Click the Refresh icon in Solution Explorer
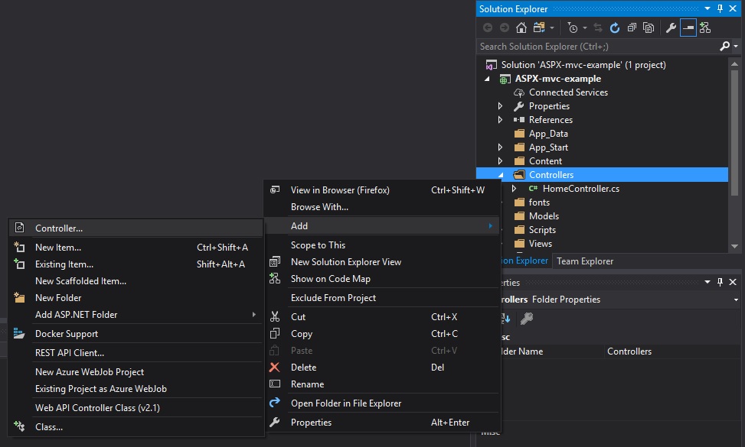 (x=615, y=28)
